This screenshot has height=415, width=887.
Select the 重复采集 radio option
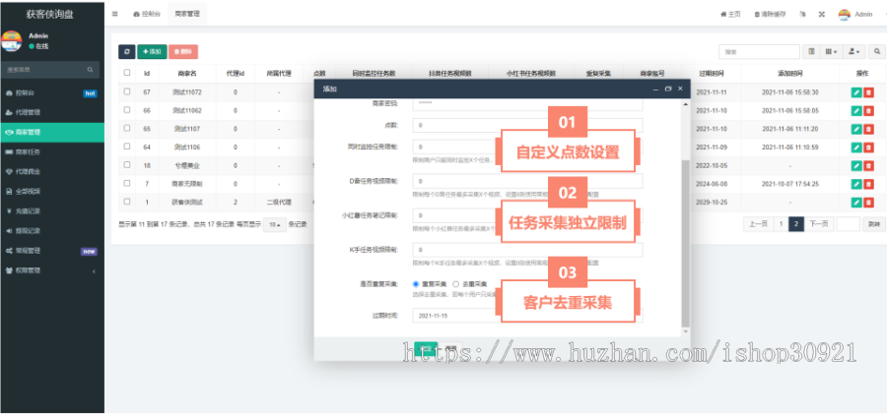point(416,284)
